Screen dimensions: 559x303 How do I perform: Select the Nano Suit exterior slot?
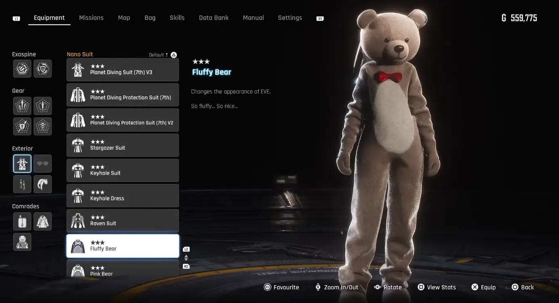point(22,164)
